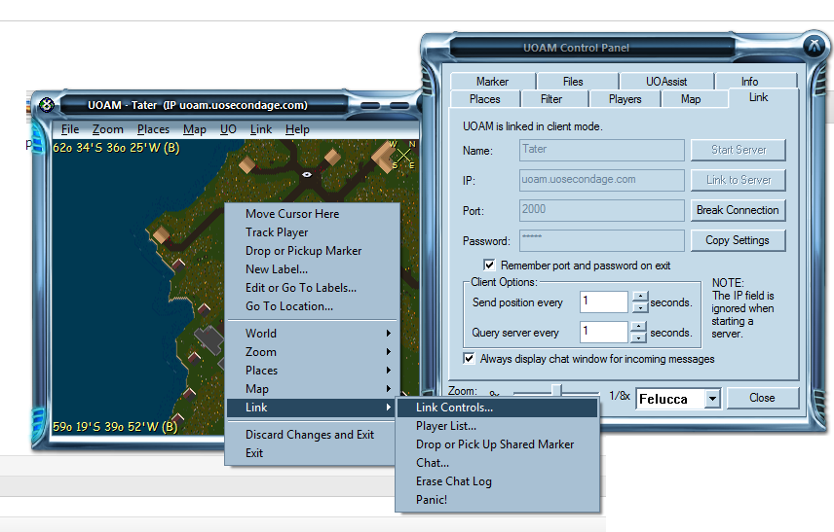Click the Copy Settings button
This screenshot has width=834, height=532.
[x=738, y=240]
